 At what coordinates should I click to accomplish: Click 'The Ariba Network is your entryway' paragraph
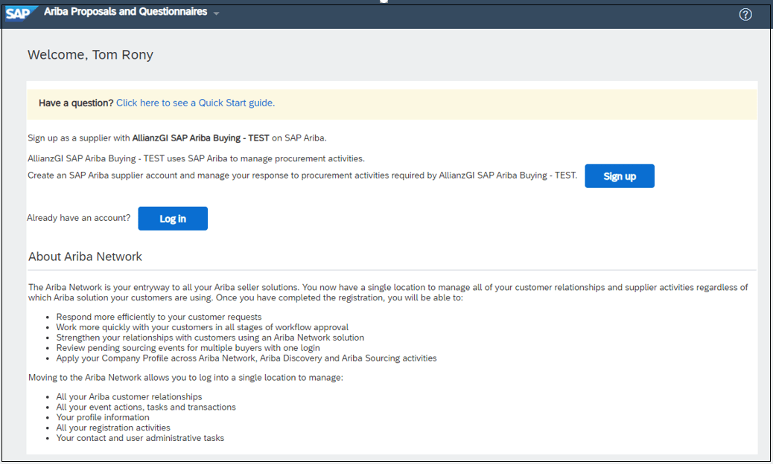(388, 292)
